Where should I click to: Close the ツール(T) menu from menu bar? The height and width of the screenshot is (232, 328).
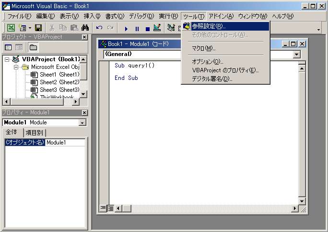pyautogui.click(x=194, y=16)
